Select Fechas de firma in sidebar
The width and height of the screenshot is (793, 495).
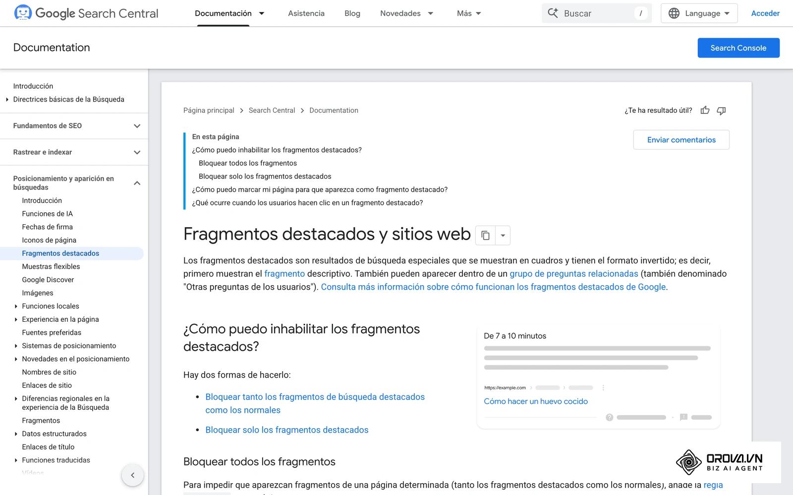[x=47, y=227]
